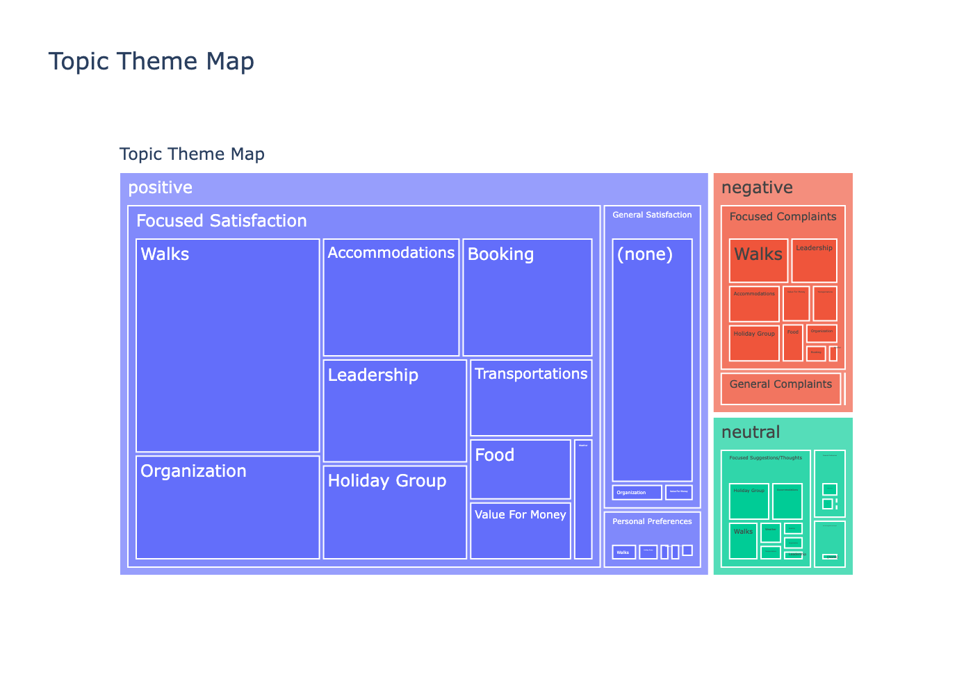Screen dimensions: 973x695
Task: Click the Food tile in Focused Complaints
Action: (x=793, y=343)
